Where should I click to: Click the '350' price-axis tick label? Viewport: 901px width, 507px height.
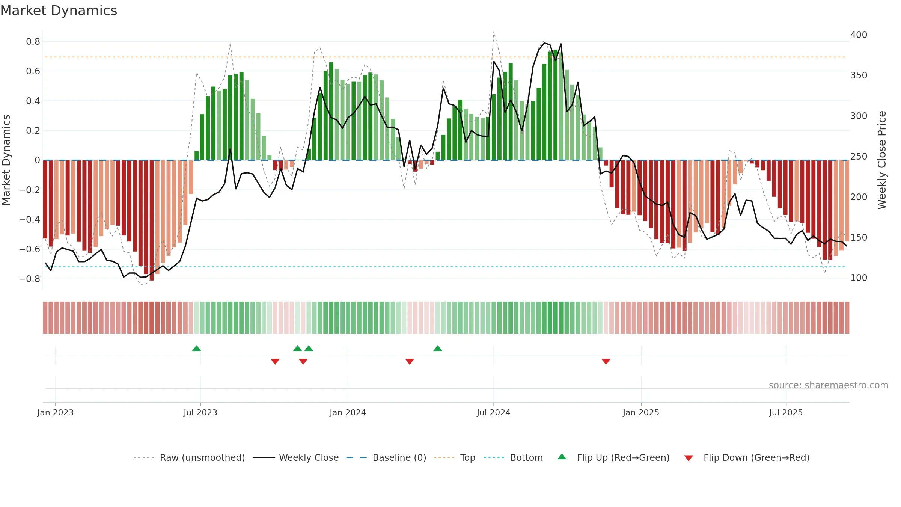pyautogui.click(x=859, y=75)
